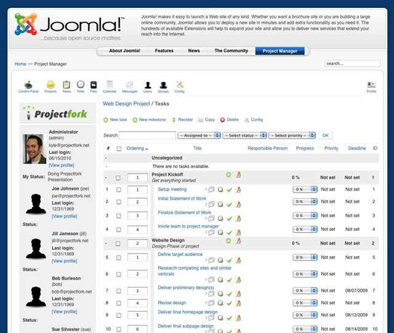394x333 pixels.
Task: Open the Select status dropdown
Action: tap(243, 135)
